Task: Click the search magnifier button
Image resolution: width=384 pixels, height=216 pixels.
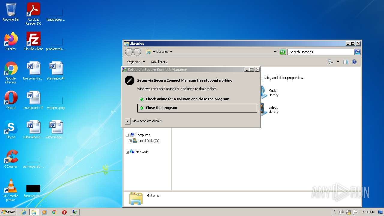Action: point(357,52)
